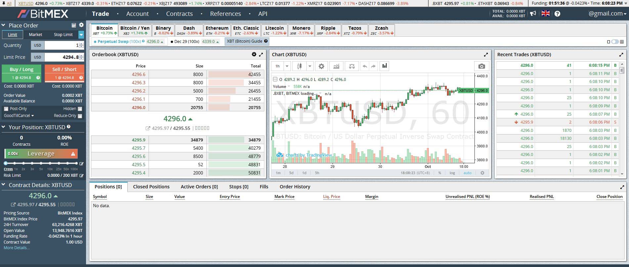Redo chart action

(373, 66)
